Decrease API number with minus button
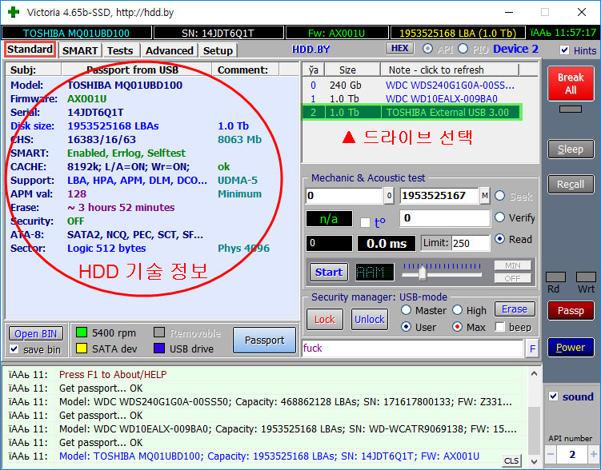The image size is (601, 470). click(551, 454)
